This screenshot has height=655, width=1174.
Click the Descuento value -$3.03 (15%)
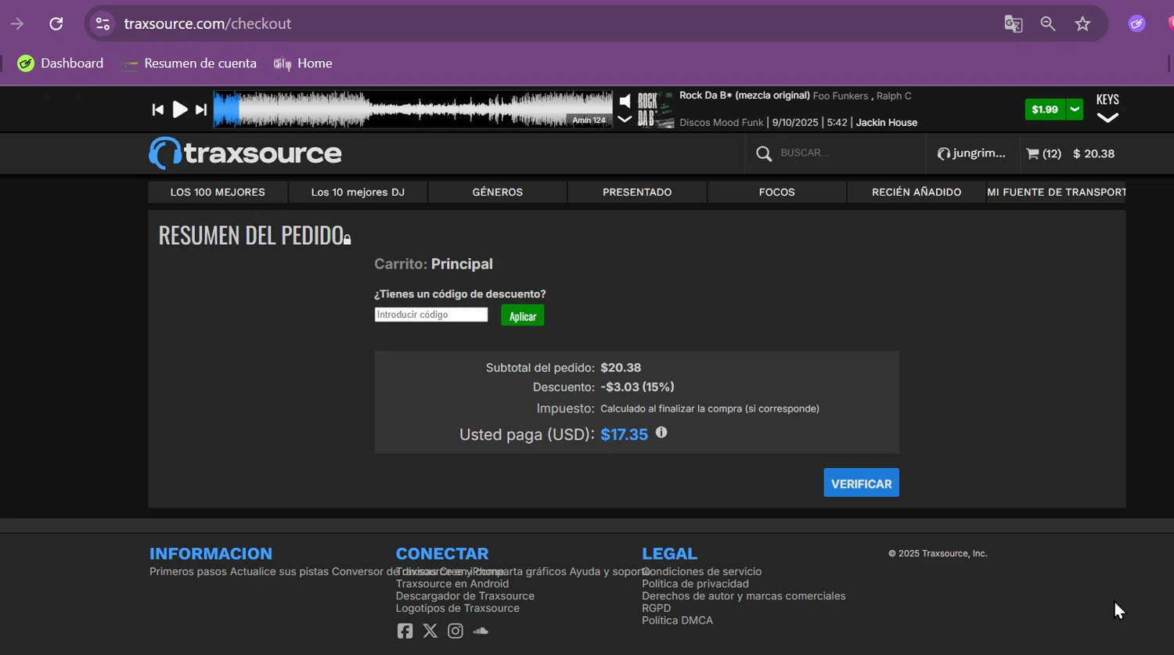pos(637,387)
